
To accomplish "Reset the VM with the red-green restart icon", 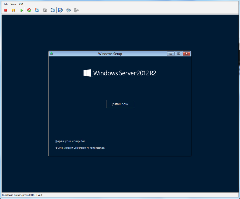I will [x=29, y=10].
